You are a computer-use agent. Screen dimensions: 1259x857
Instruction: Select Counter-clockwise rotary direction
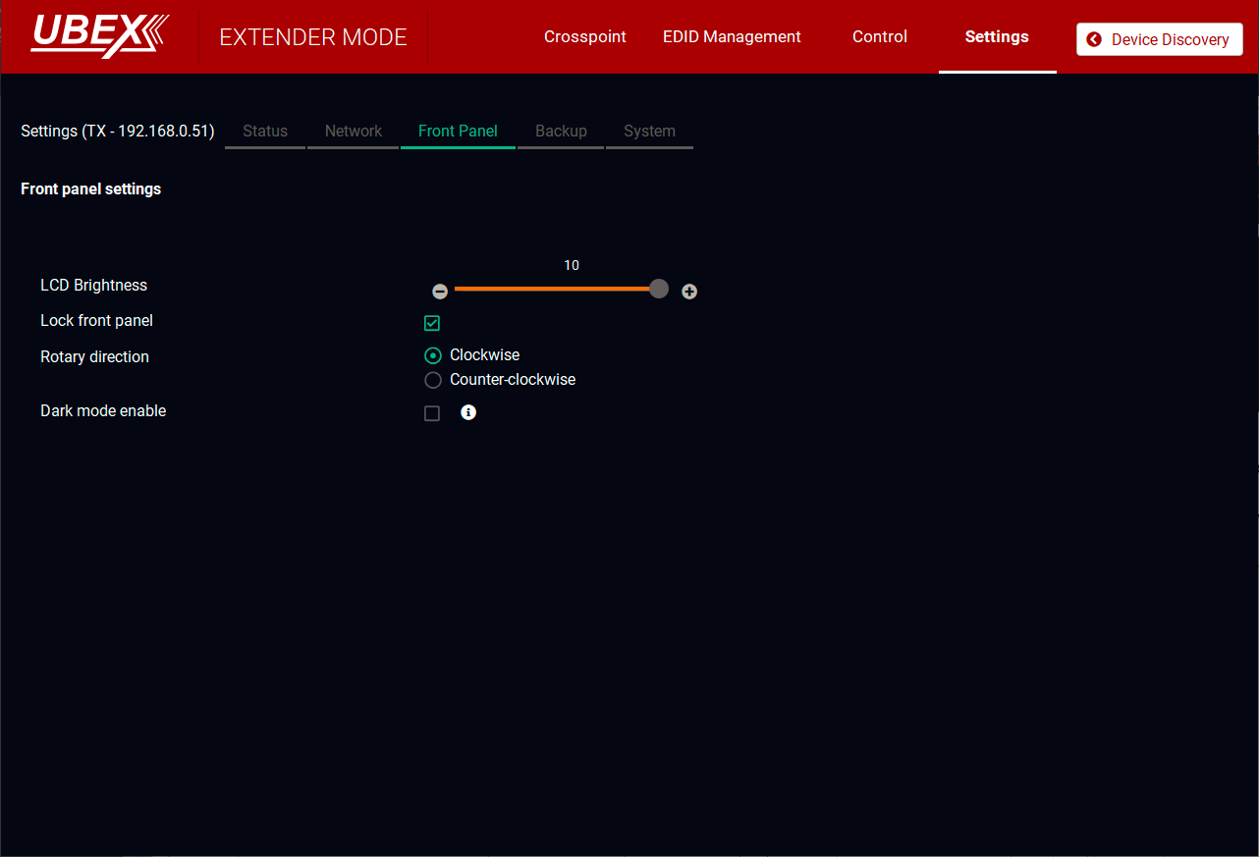pos(433,380)
